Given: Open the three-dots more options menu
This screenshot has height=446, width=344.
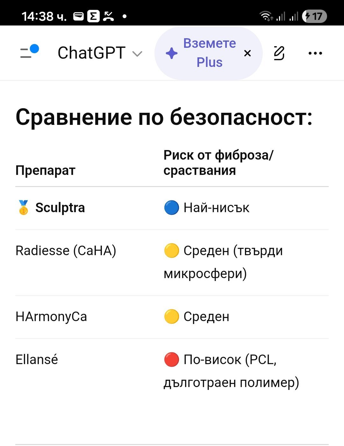Looking at the screenshot, I should click(315, 53).
